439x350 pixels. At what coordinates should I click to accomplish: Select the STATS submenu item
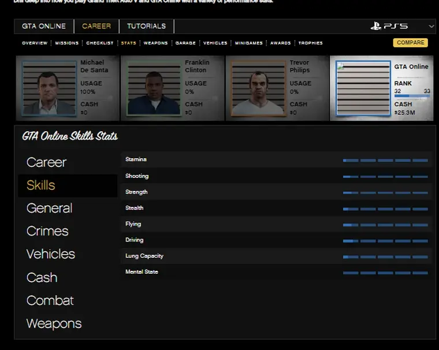coord(128,43)
